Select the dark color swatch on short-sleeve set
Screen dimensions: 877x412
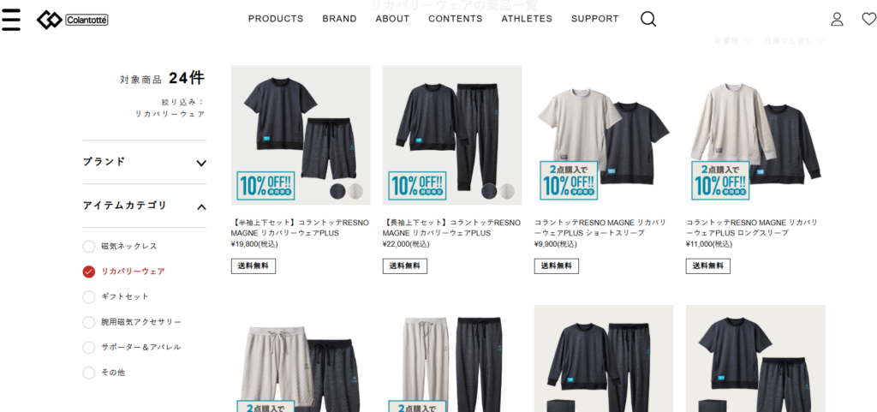(337, 191)
